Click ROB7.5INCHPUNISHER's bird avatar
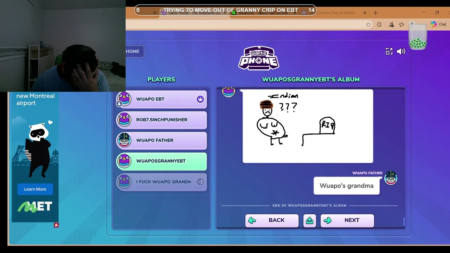Viewport: 450px width, 253px height. point(124,119)
